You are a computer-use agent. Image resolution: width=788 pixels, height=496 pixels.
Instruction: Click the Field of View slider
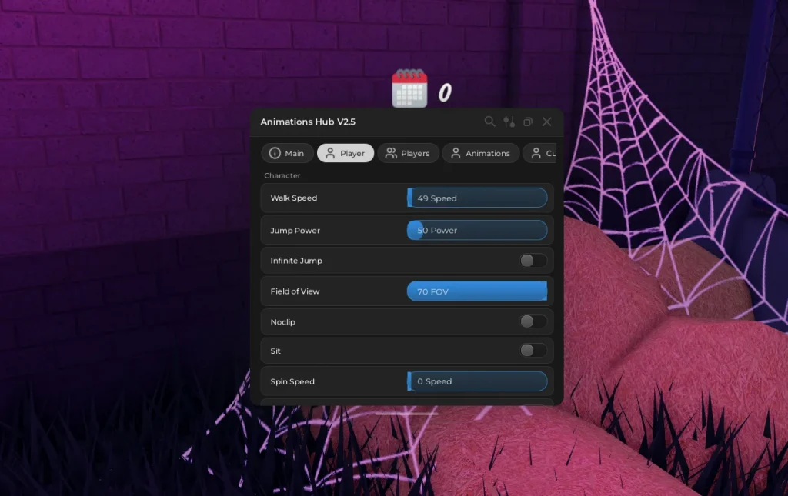pyautogui.click(x=477, y=291)
